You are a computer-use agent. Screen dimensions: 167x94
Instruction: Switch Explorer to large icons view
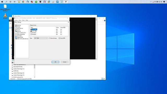(104, 79)
